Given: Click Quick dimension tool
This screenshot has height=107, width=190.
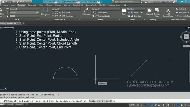Looking at the screenshot, I should click(66, 12).
